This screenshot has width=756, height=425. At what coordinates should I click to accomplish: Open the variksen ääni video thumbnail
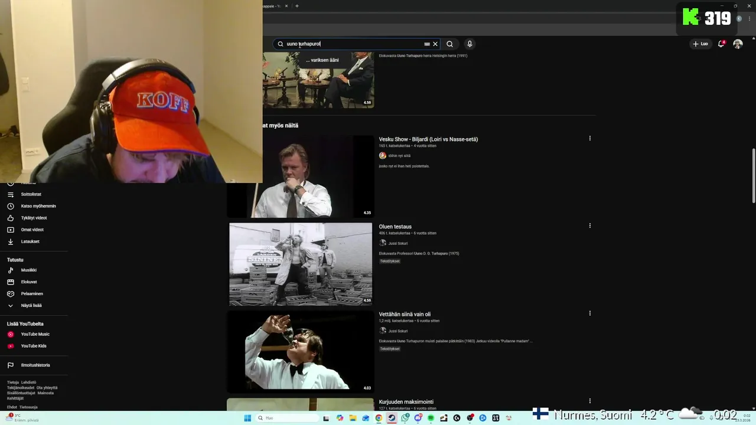[318, 80]
